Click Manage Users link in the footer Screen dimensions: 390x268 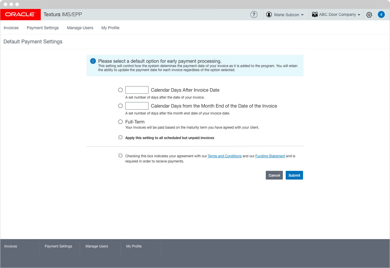[97, 246]
